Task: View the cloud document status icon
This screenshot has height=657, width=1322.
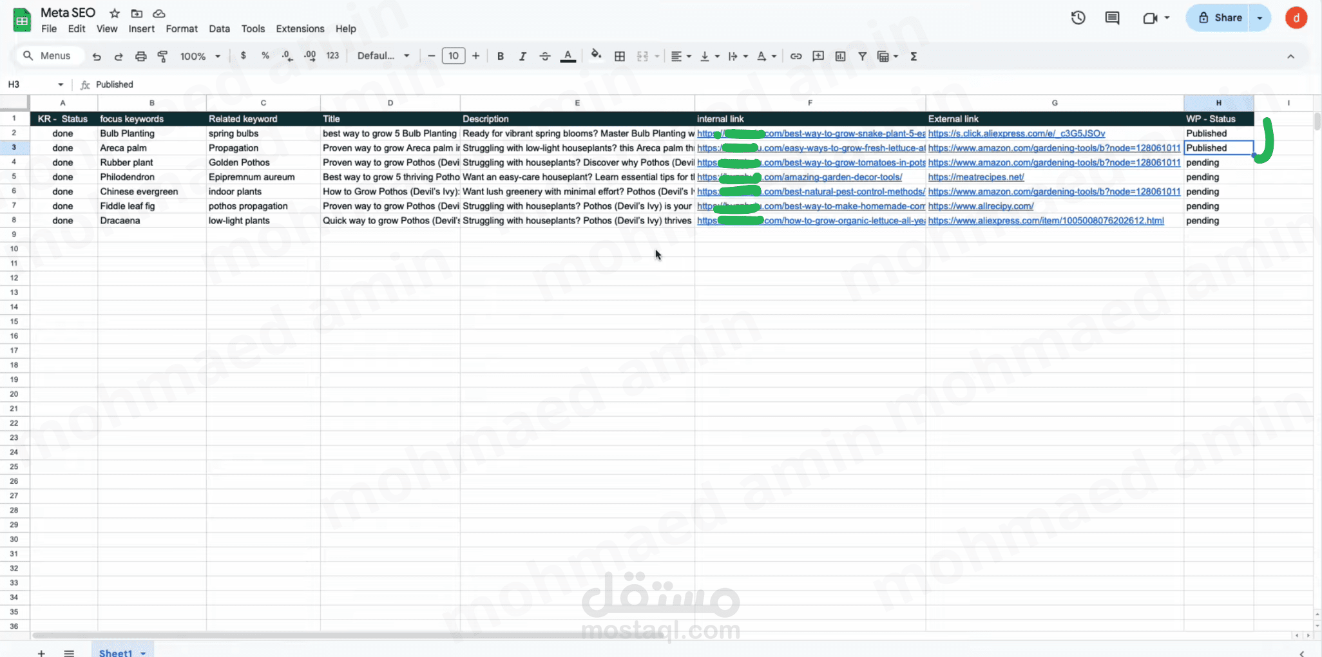Action: tap(159, 14)
